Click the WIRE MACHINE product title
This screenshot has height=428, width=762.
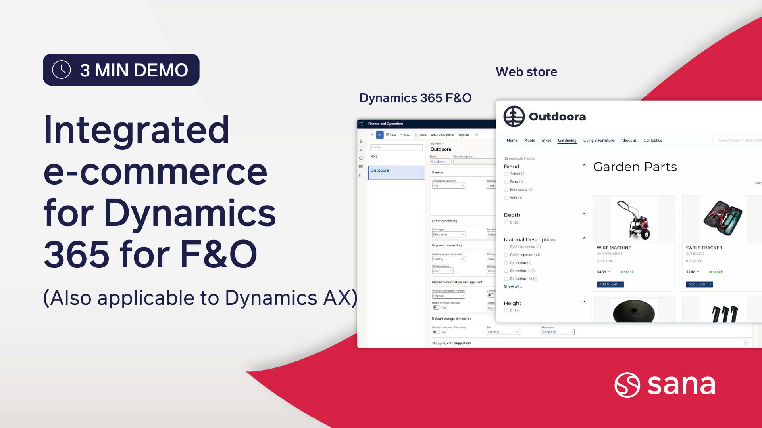(614, 248)
